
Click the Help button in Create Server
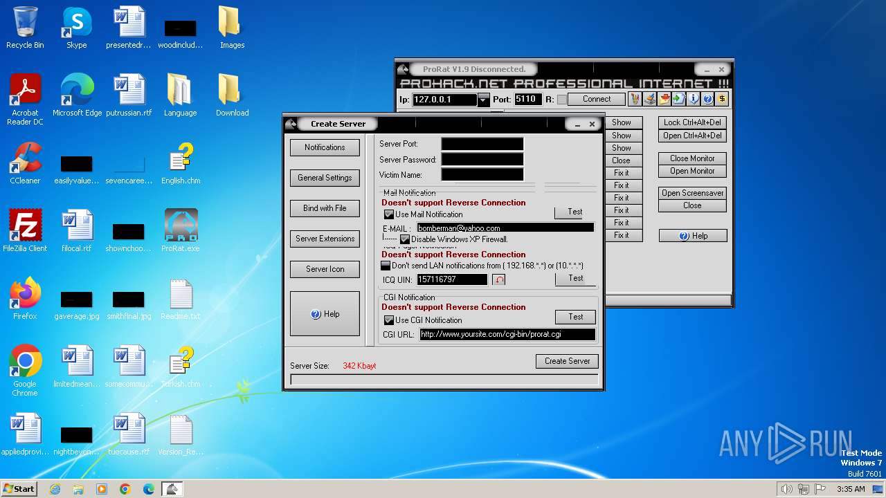(x=325, y=314)
